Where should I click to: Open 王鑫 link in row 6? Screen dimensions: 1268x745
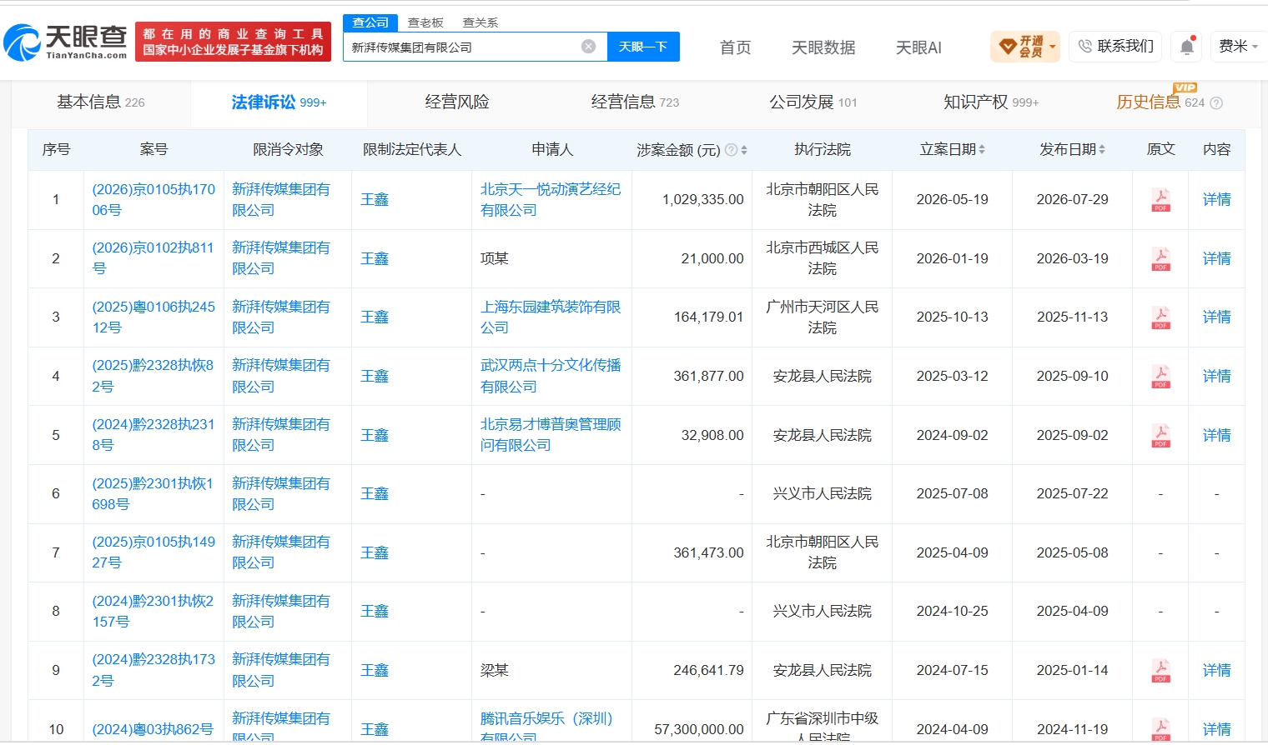tap(375, 494)
